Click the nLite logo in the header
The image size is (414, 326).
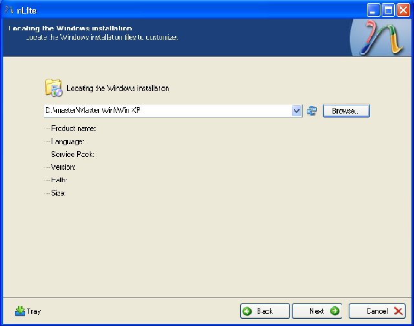click(381, 37)
